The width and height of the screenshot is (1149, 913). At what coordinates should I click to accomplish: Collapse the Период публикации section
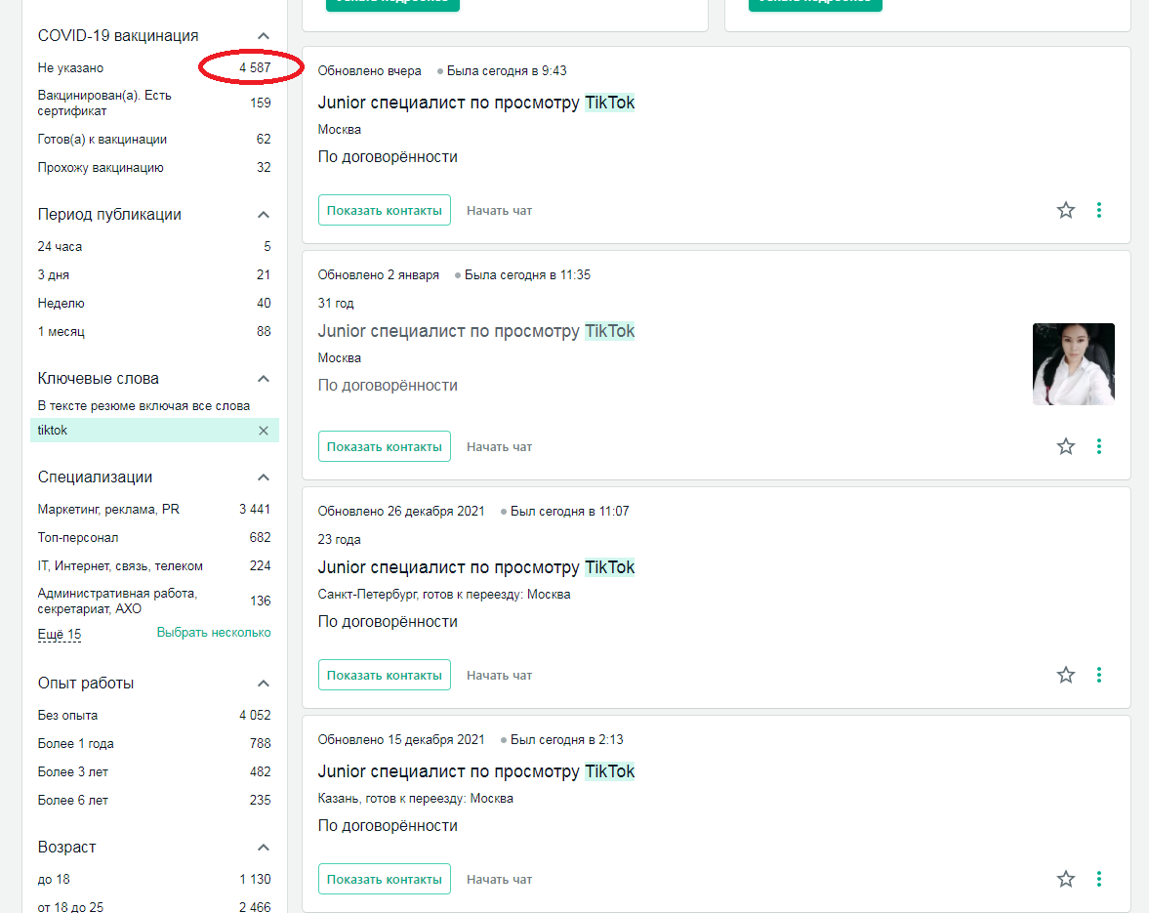(264, 215)
